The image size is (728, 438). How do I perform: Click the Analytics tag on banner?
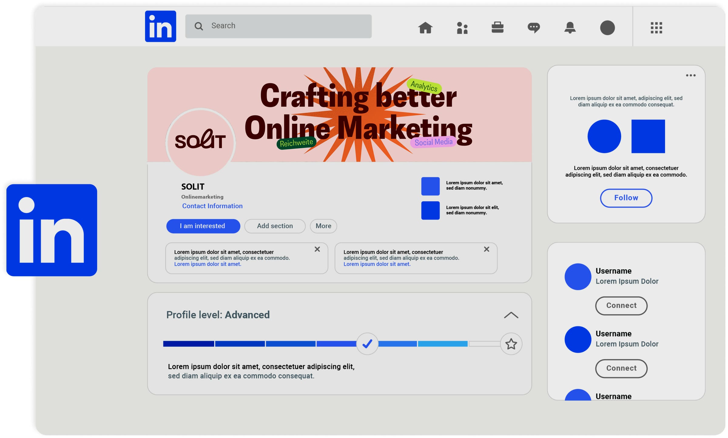coord(424,86)
